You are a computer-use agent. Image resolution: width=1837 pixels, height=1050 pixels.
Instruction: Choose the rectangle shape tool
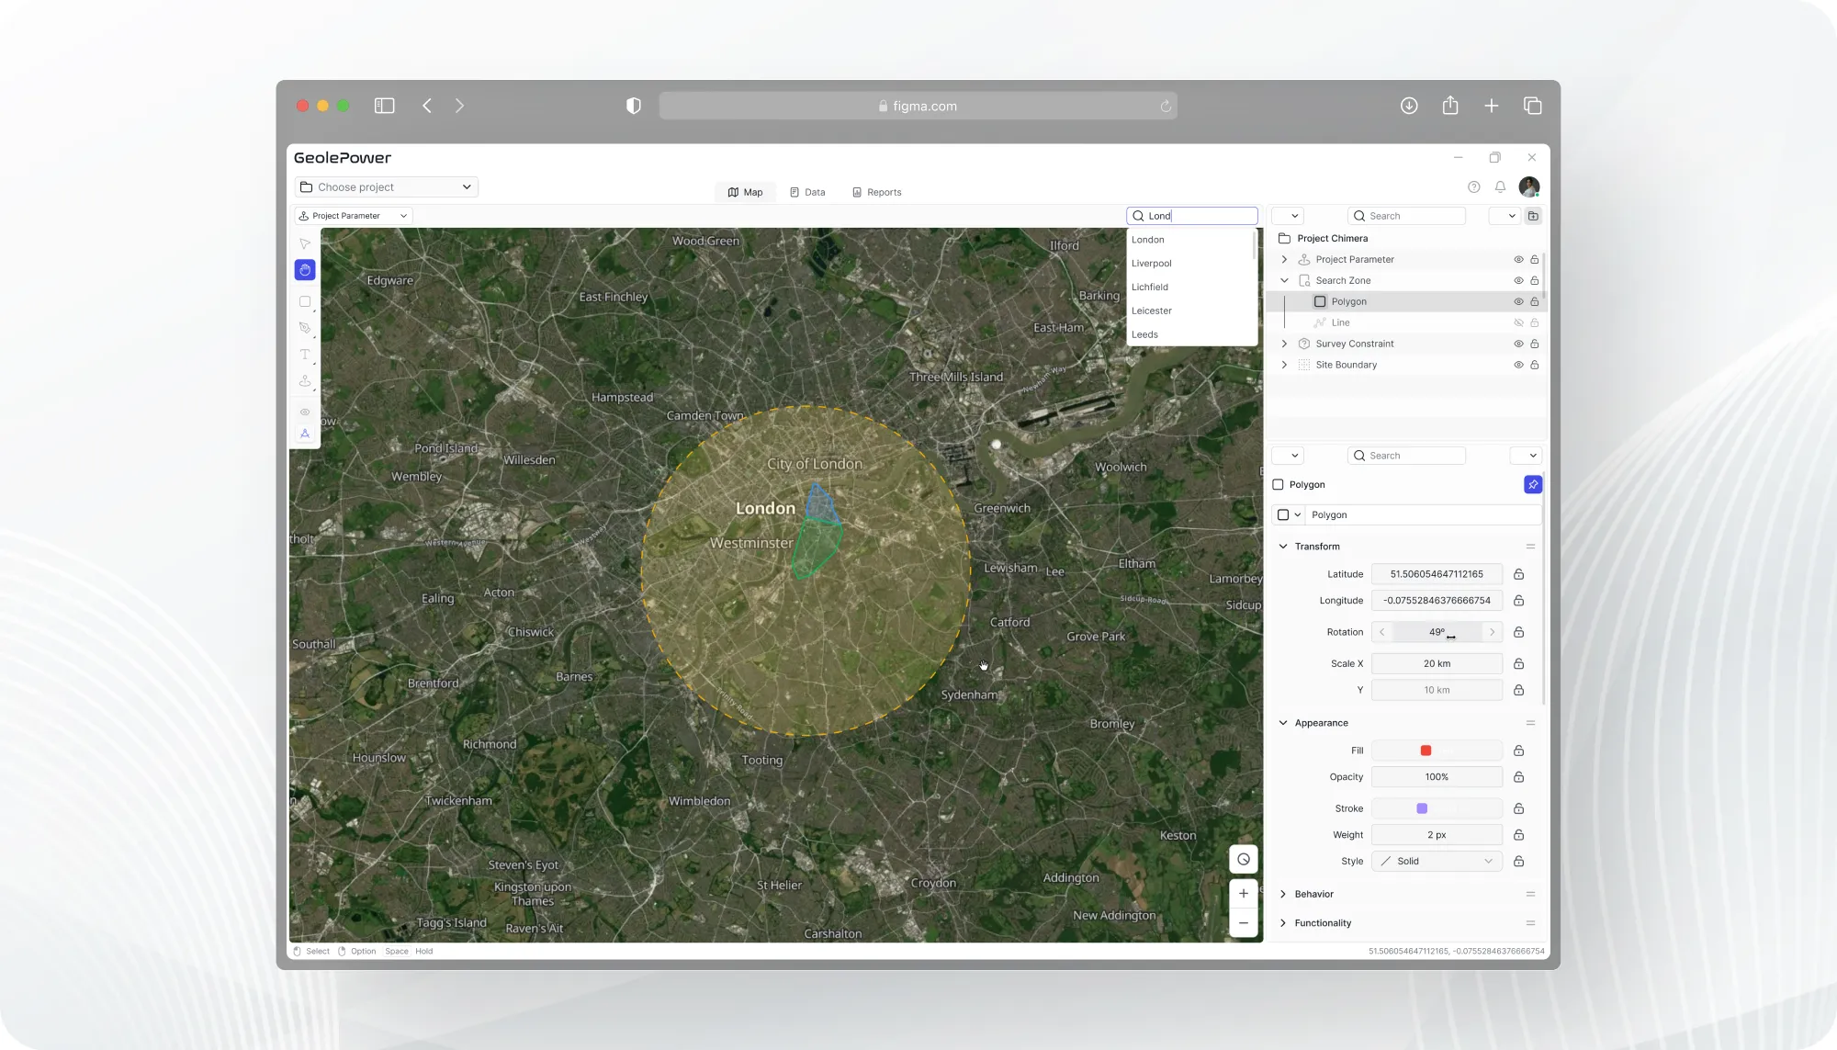point(305,301)
